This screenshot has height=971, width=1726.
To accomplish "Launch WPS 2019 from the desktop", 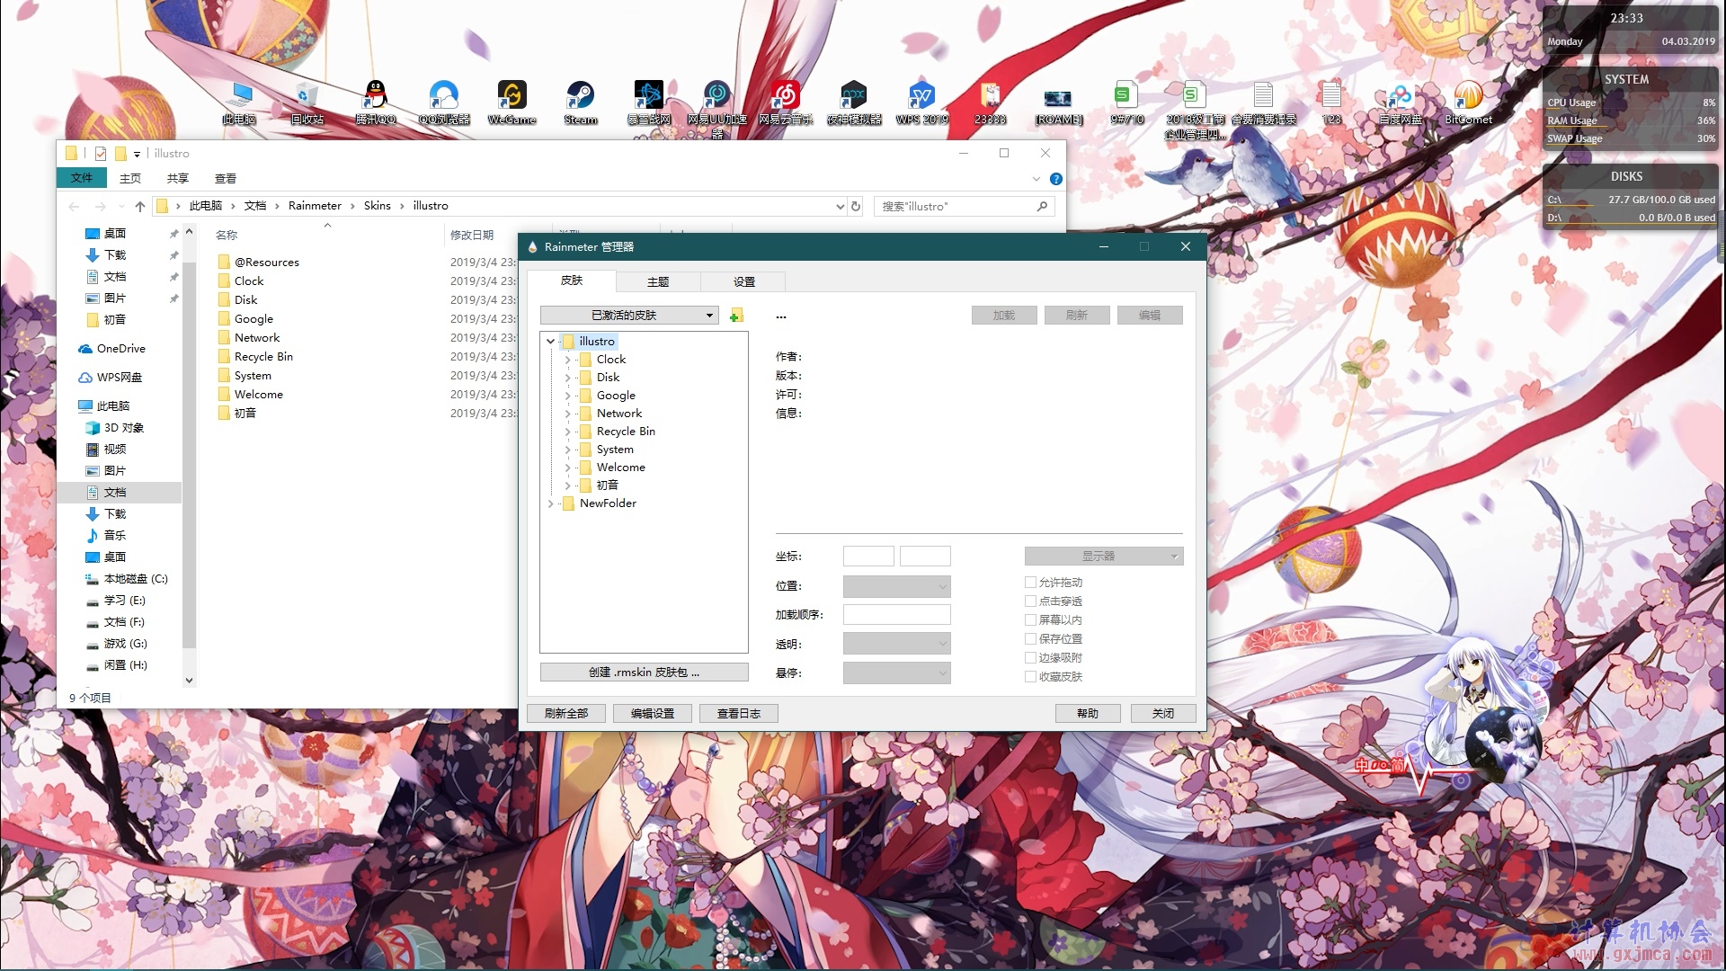I will (922, 102).
